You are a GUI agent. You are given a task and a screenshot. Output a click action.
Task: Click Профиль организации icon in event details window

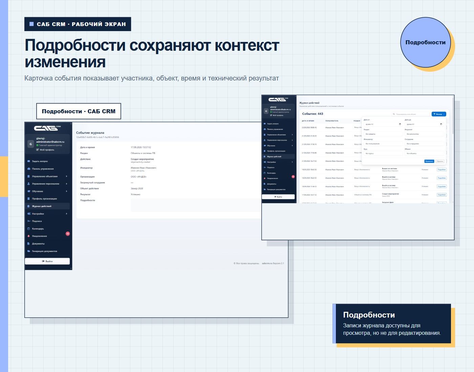(x=29, y=199)
